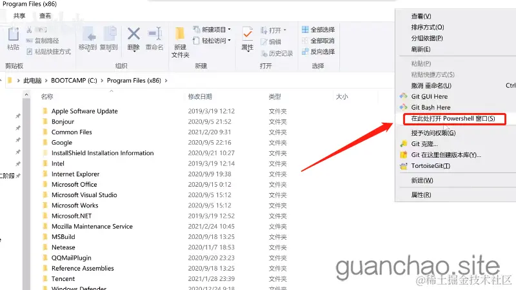Screen dimensions: 516x290
Task: Click Select all (全部选择)
Action: (318, 30)
